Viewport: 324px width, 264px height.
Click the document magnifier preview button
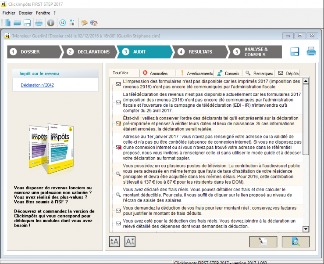tap(296, 242)
